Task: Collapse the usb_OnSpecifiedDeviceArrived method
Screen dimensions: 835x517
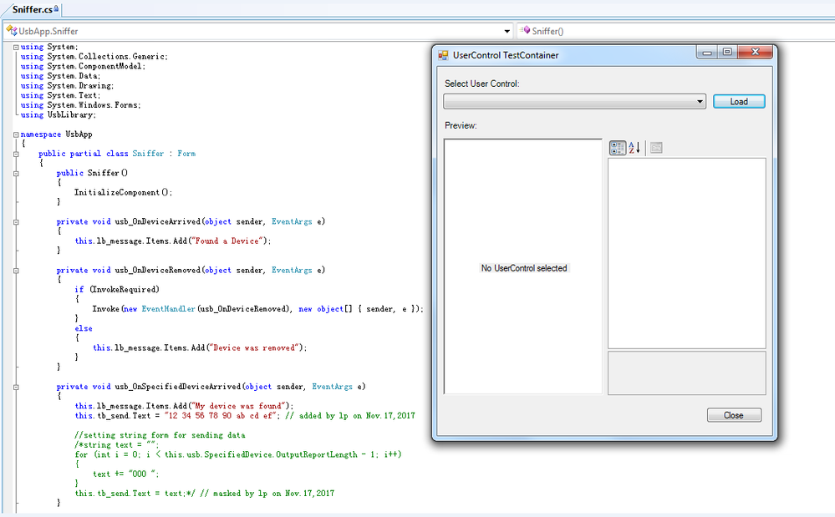Action: (x=16, y=387)
